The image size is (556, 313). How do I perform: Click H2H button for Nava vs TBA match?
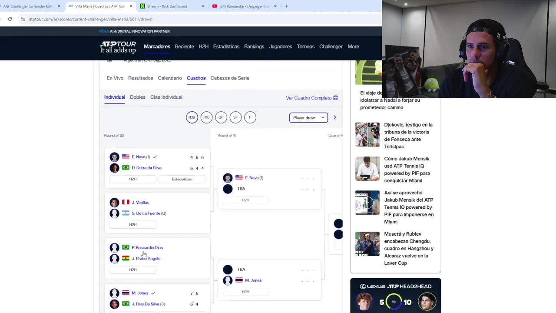point(245,200)
